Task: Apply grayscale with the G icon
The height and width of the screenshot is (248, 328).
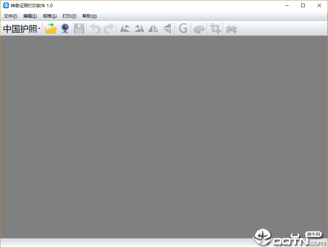Action: point(183,29)
